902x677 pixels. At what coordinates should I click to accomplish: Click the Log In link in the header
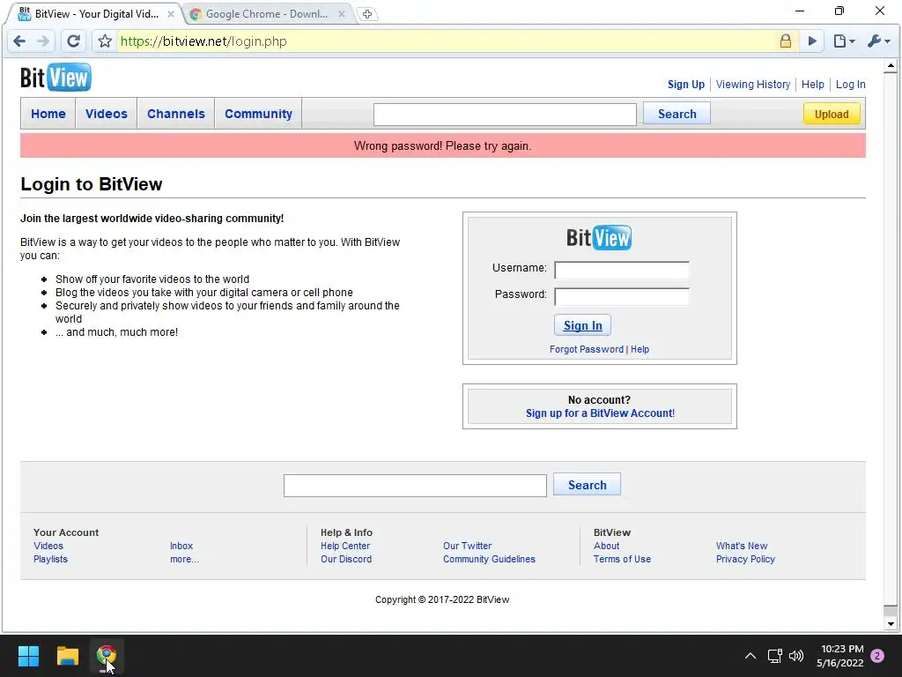pos(850,84)
